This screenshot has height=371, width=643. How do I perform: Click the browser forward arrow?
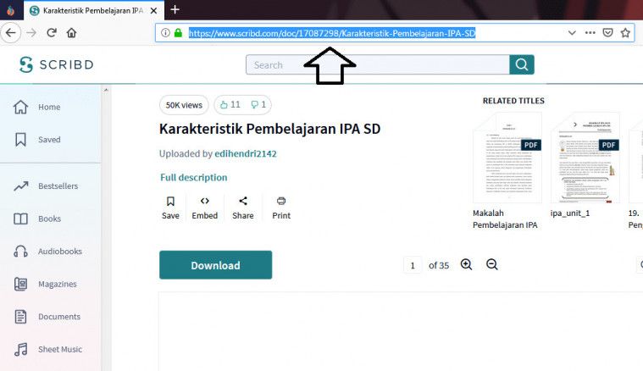[31, 33]
